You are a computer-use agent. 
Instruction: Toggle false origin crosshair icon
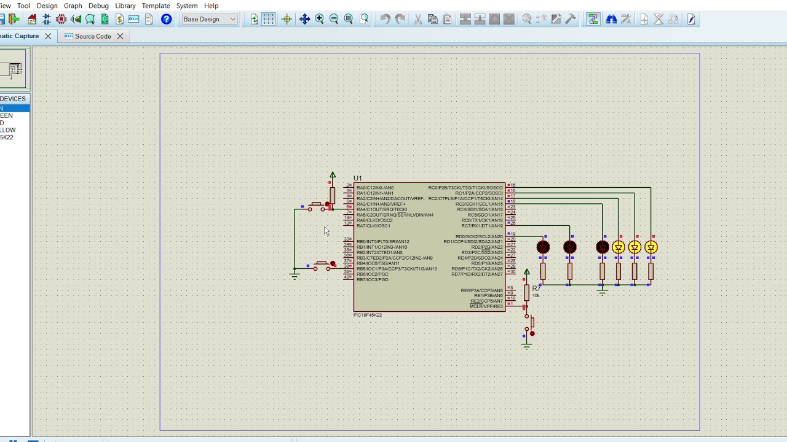287,19
